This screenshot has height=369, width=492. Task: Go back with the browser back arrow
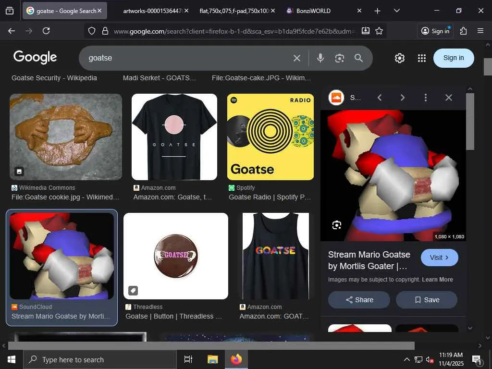12,31
